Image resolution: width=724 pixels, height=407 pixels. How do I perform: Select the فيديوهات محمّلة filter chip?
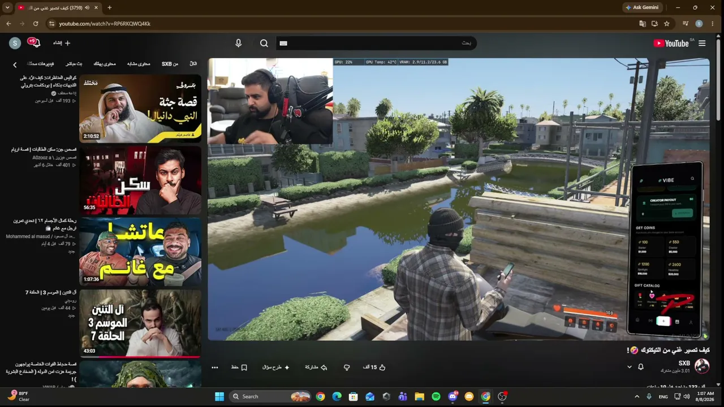click(41, 64)
